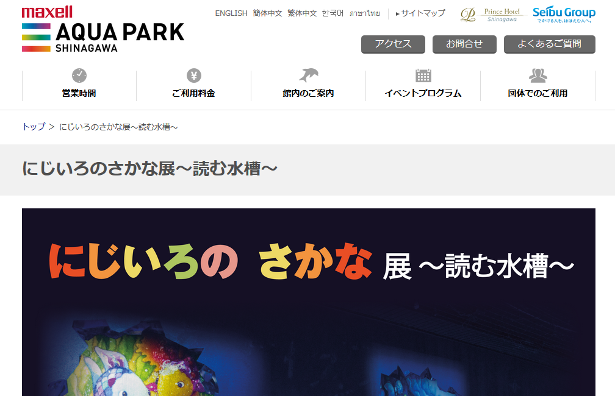Click the clock icon for 営業時間

pos(79,75)
